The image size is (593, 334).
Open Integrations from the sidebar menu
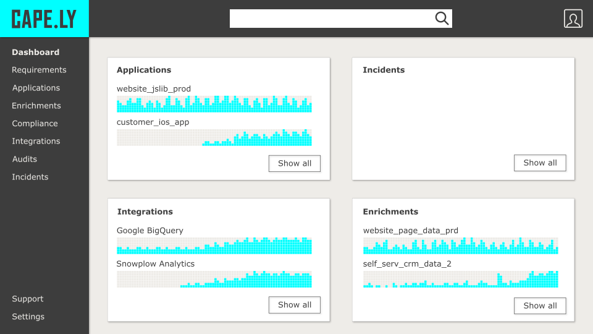click(36, 141)
